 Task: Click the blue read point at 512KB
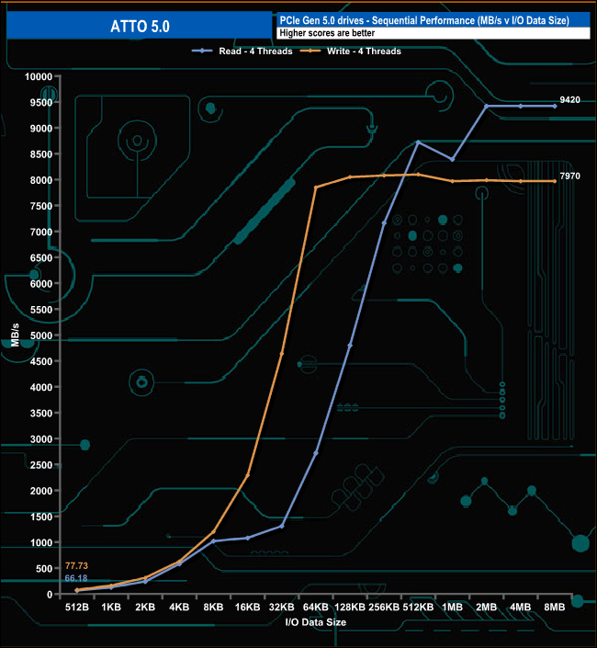tap(418, 142)
